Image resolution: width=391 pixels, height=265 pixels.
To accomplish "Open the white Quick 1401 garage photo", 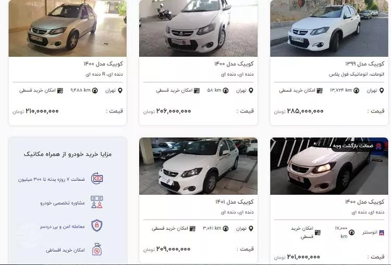I will (x=198, y=166).
